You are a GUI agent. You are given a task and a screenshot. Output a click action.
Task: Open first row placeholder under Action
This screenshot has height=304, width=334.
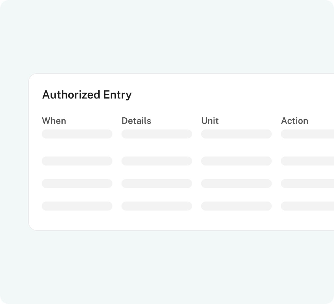tap(307, 134)
